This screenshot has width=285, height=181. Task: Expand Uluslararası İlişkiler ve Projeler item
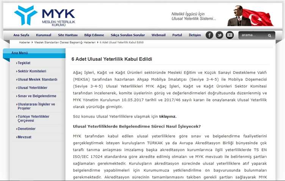(x=36, y=106)
